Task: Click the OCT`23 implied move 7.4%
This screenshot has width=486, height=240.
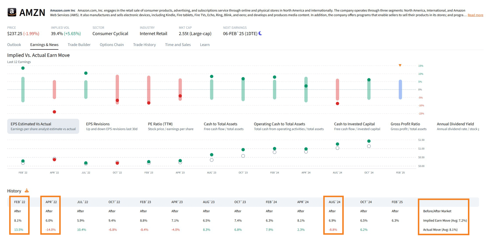Action: coord(238,221)
